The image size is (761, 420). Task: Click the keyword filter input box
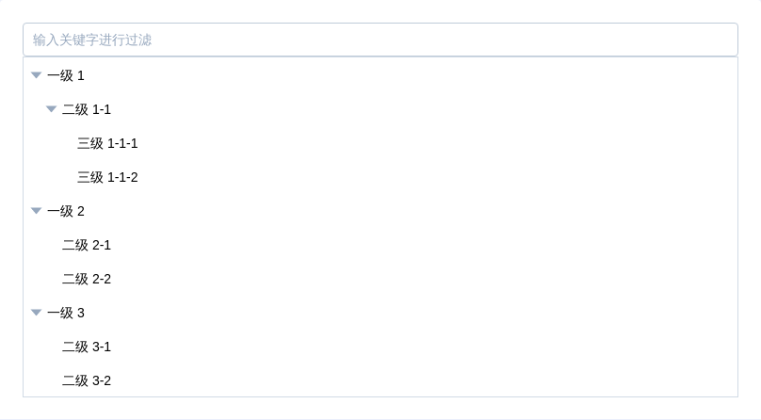point(380,40)
